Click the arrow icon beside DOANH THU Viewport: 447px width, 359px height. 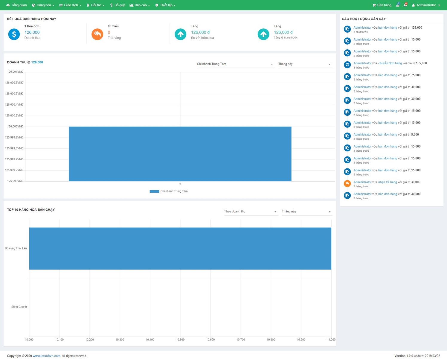click(29, 62)
